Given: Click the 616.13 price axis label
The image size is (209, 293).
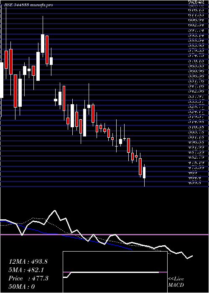Looking at the screenshot, I should pos(196,10).
